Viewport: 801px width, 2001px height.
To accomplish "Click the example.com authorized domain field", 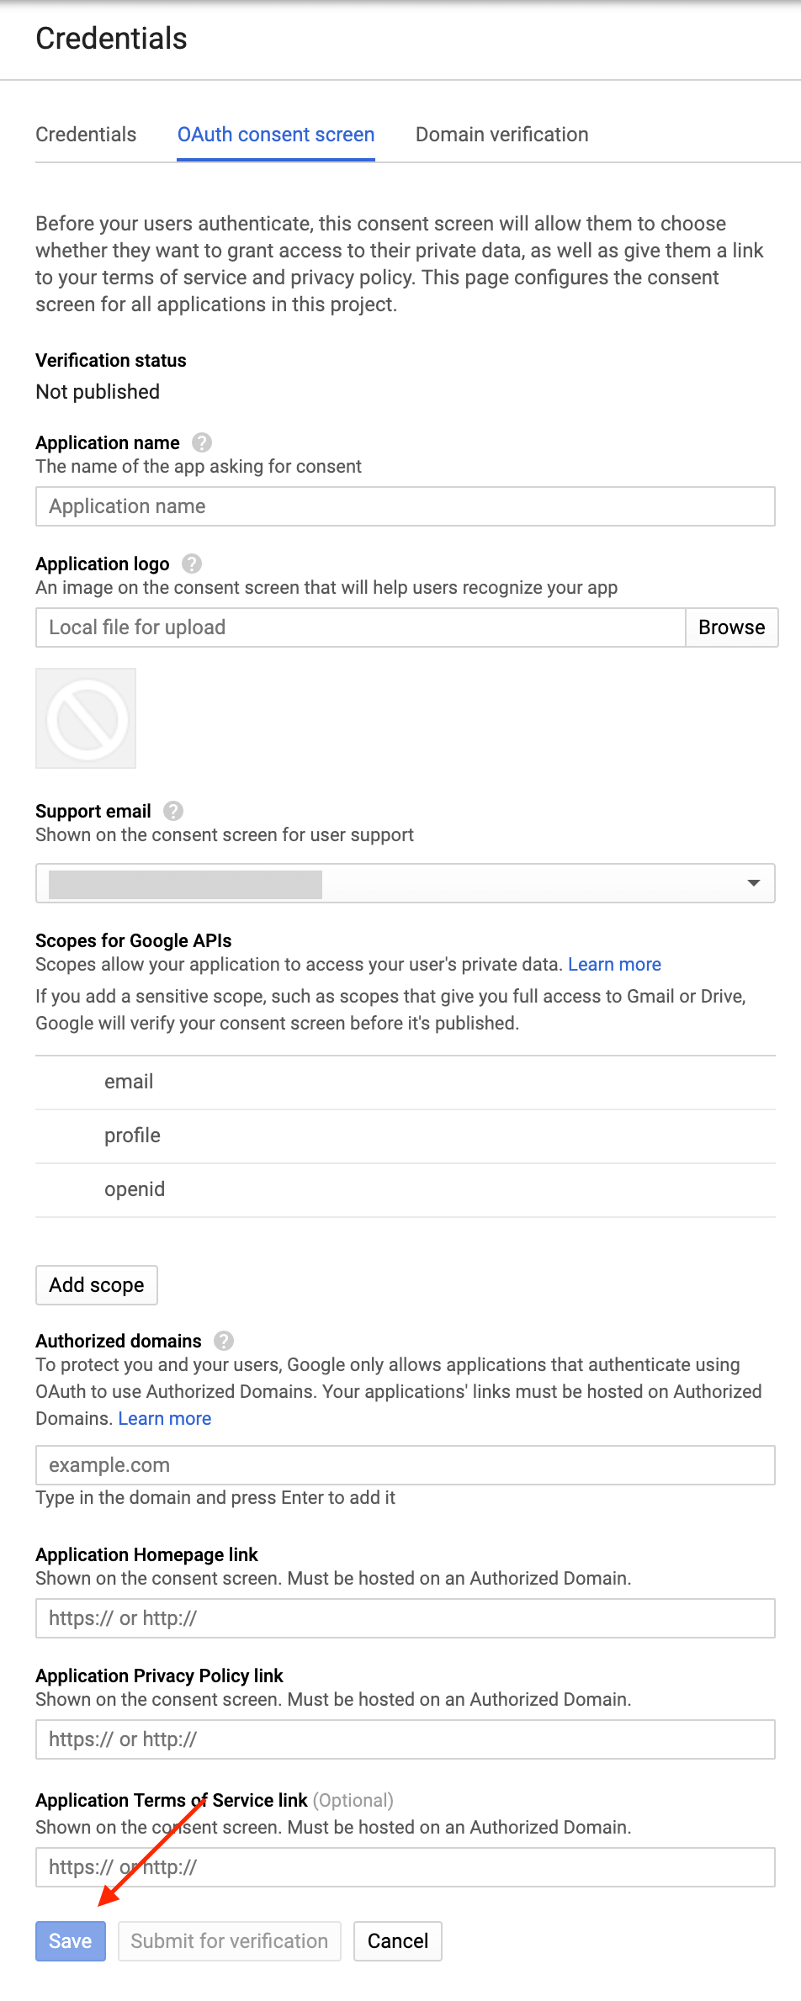I will [405, 1465].
